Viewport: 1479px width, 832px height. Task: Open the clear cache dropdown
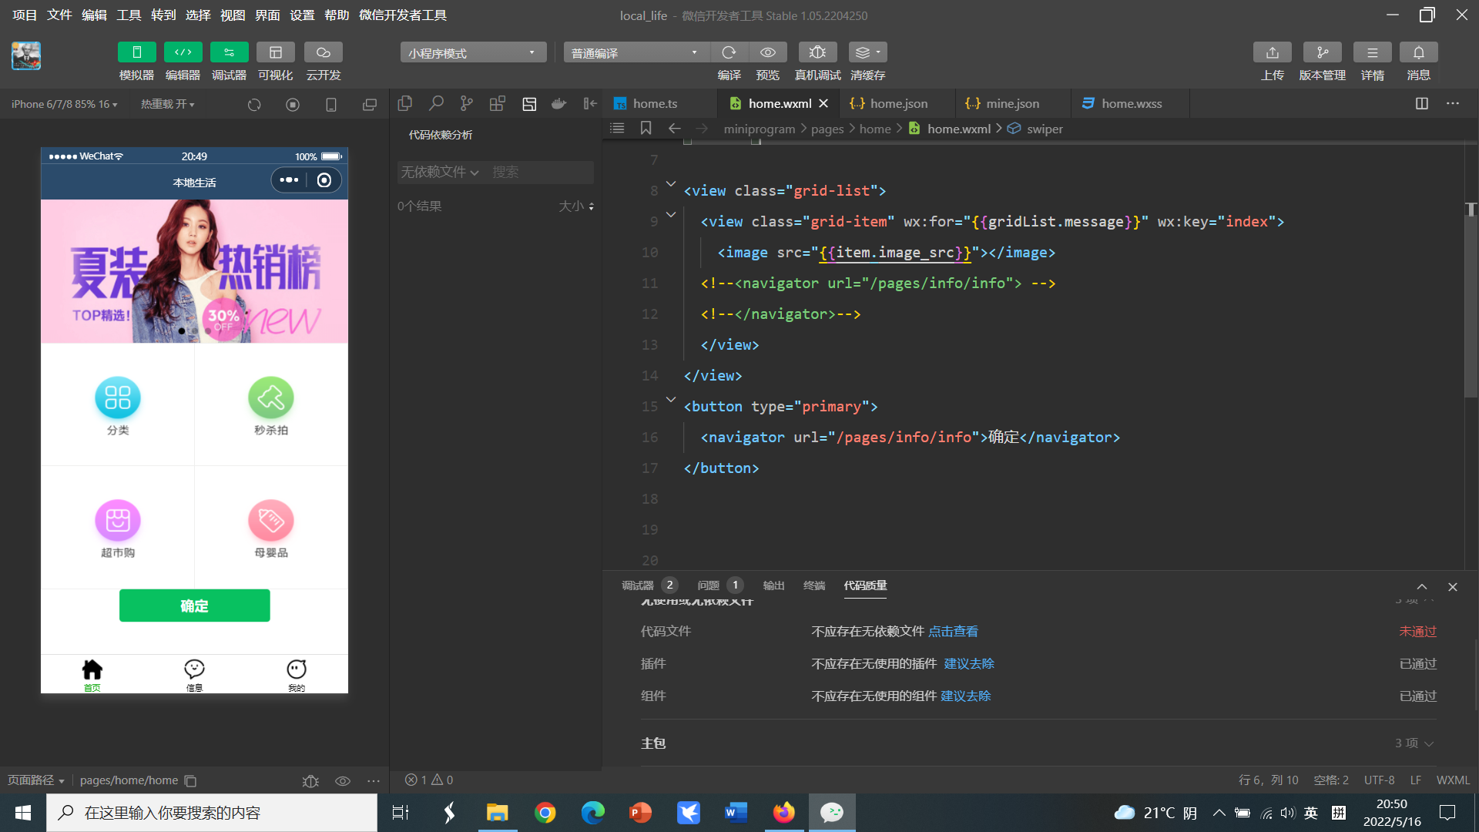[x=867, y=52]
